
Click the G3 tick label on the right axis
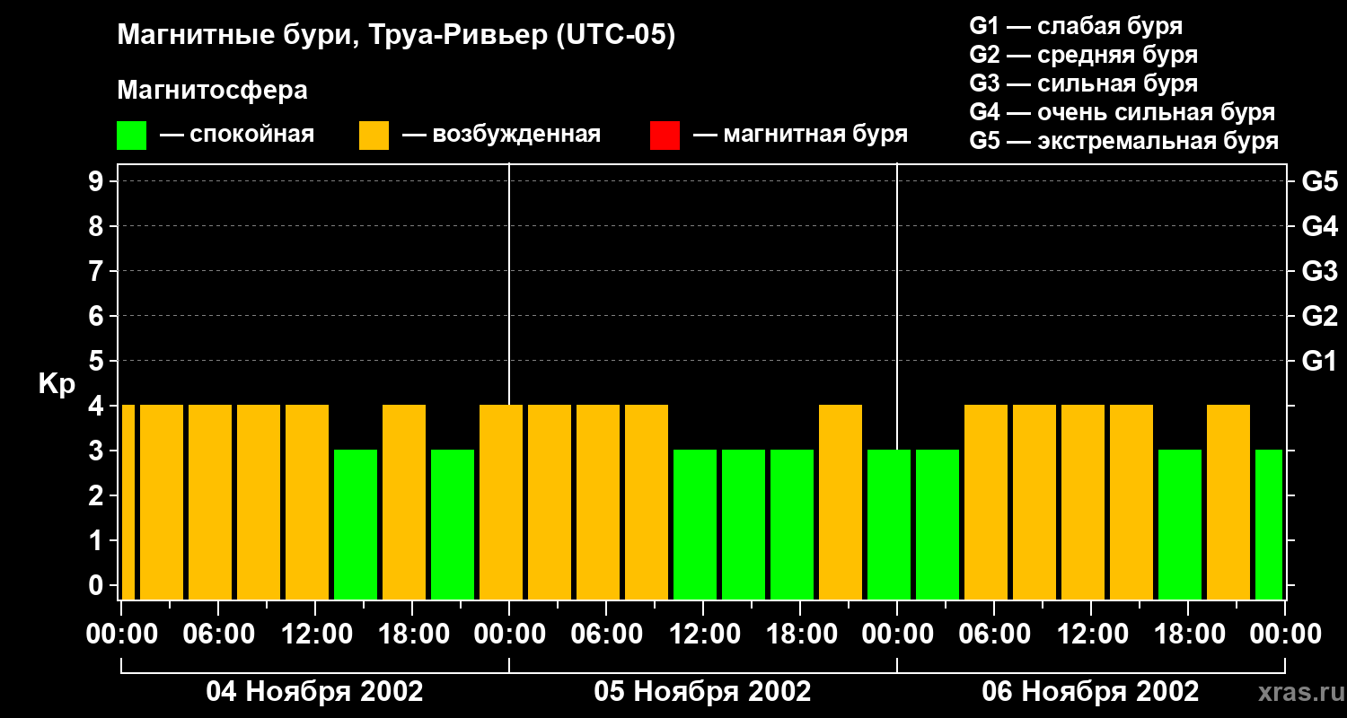pyautogui.click(x=1319, y=271)
